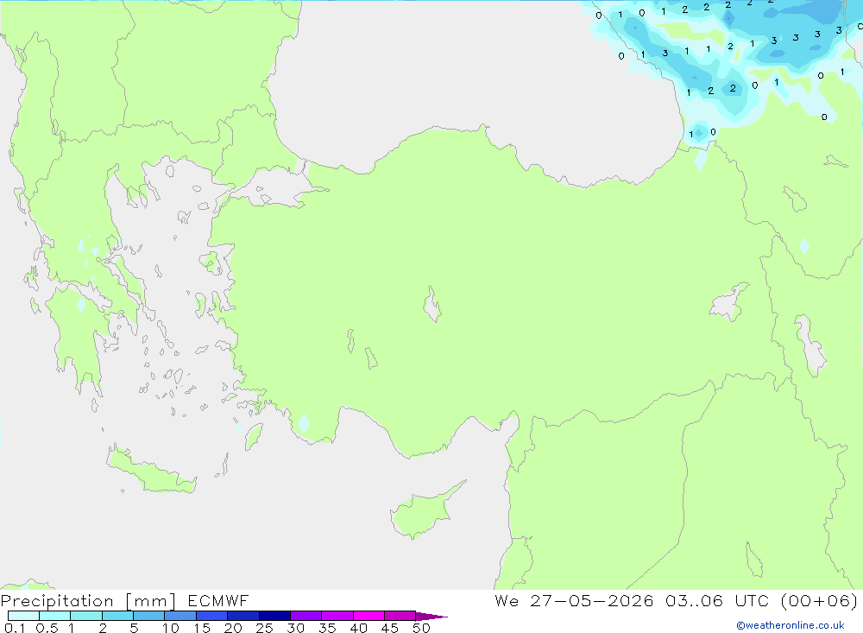Click the island of Cyprus on the map

424,512
